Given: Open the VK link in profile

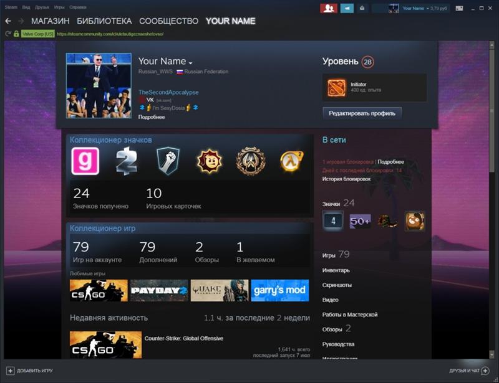Looking at the screenshot, I should coord(150,100).
